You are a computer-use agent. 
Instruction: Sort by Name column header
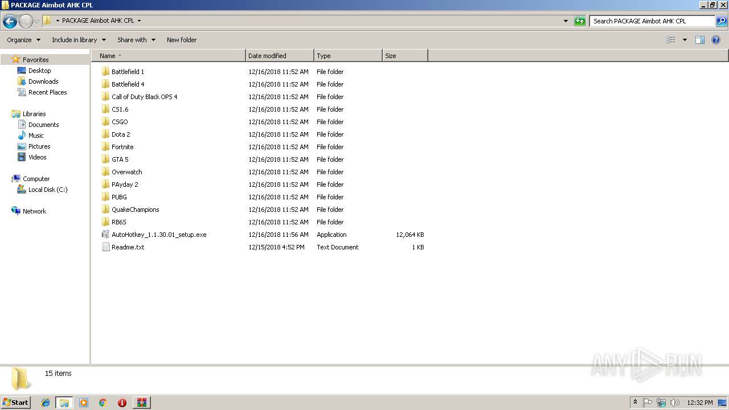tap(169, 56)
